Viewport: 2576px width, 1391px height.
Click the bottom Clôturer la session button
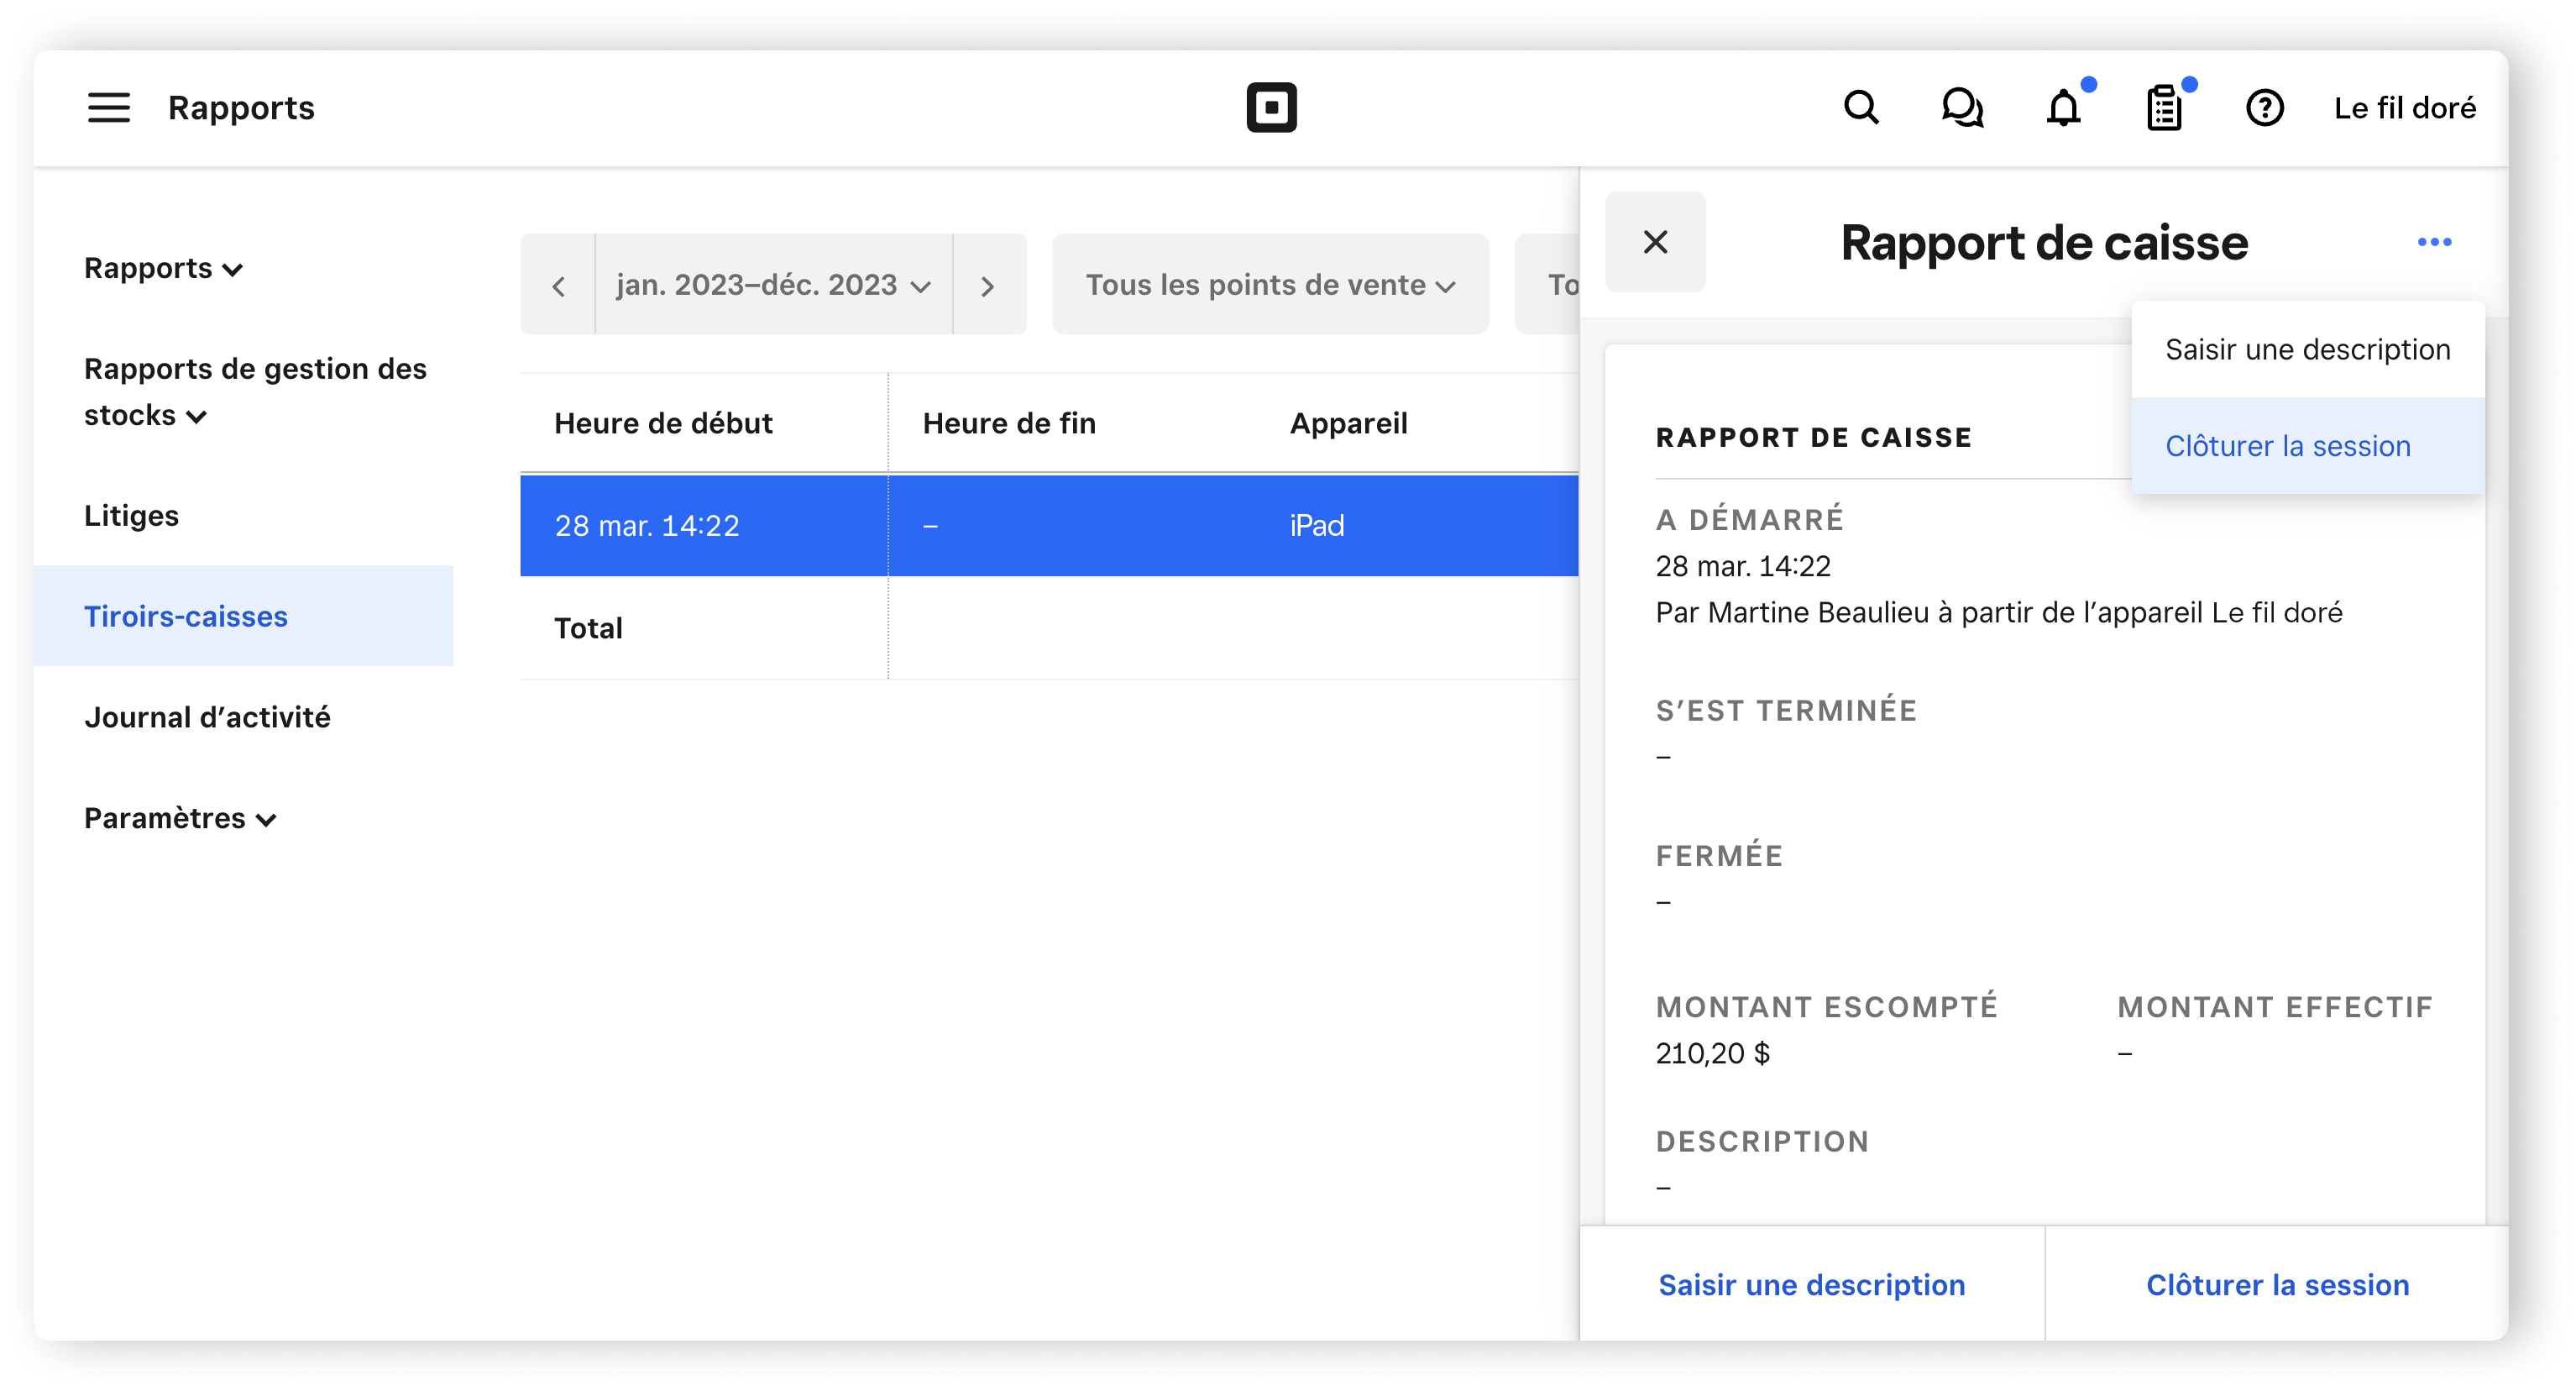tap(2277, 1284)
